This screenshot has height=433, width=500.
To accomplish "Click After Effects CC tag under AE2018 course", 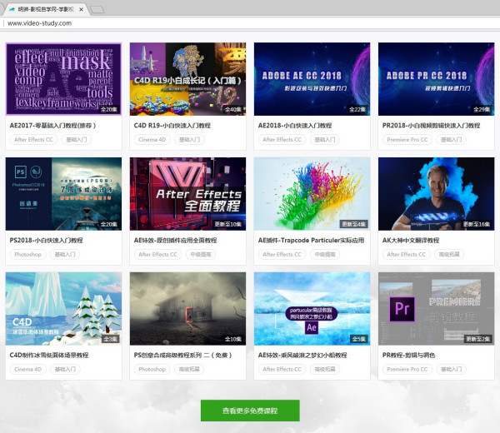I will (x=282, y=140).
